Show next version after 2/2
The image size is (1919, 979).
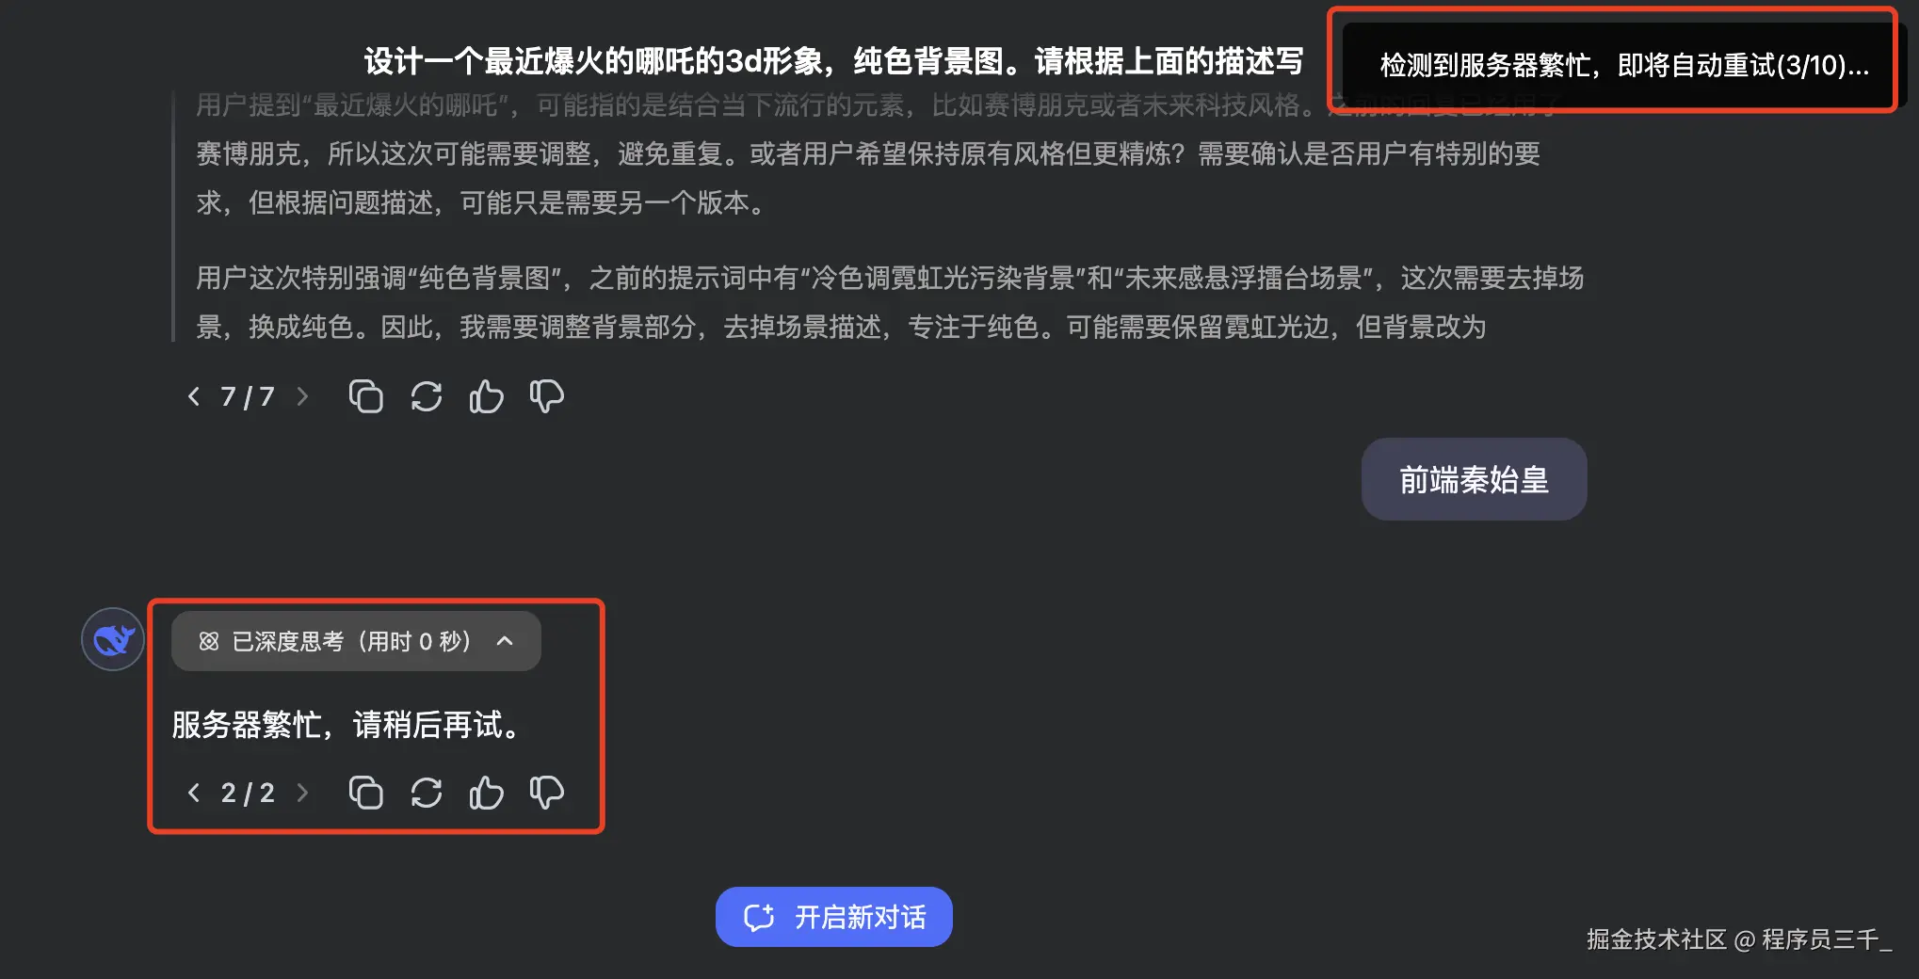tap(302, 793)
